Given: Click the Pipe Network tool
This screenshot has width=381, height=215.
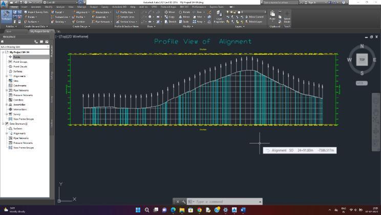Looking at the screenshot, I should 101,22.
